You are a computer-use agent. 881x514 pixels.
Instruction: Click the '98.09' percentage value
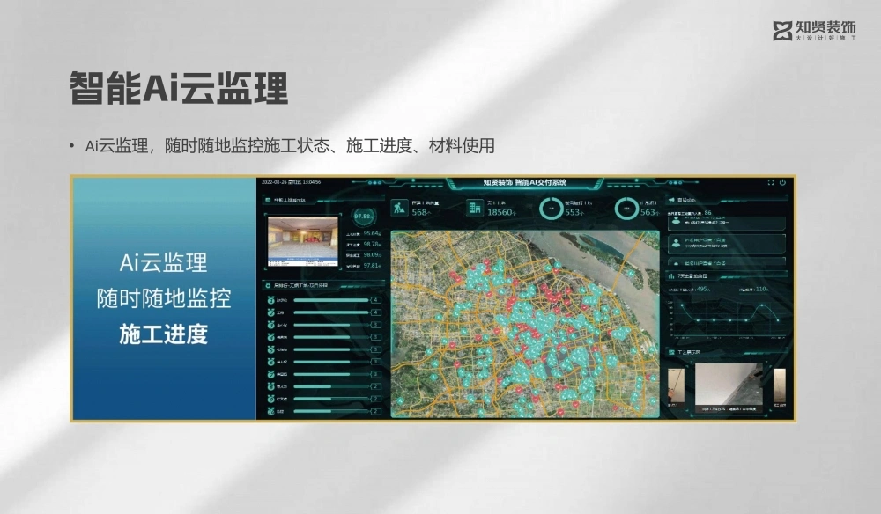[x=371, y=254]
